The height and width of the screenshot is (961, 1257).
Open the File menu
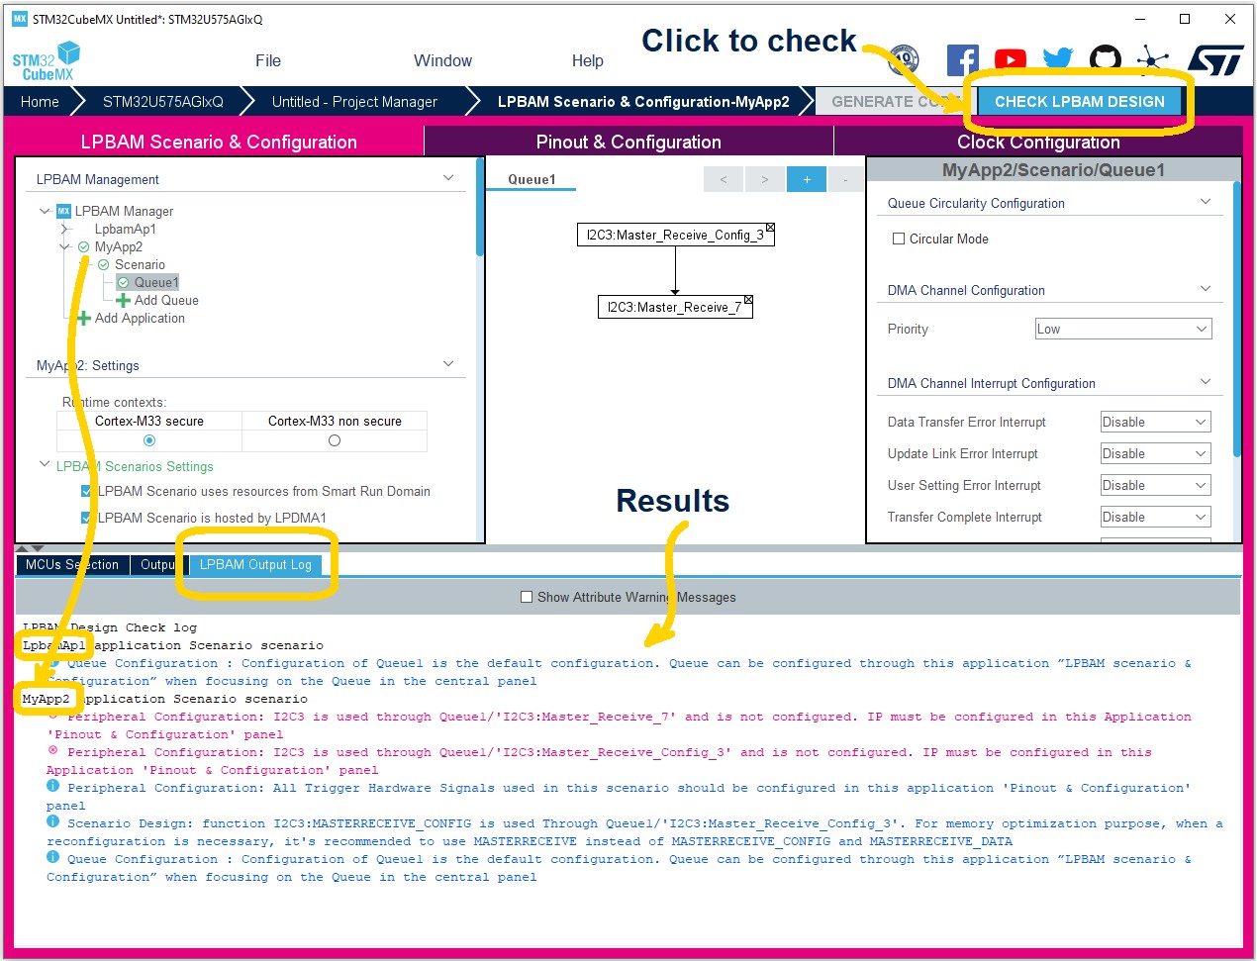pyautogui.click(x=268, y=60)
